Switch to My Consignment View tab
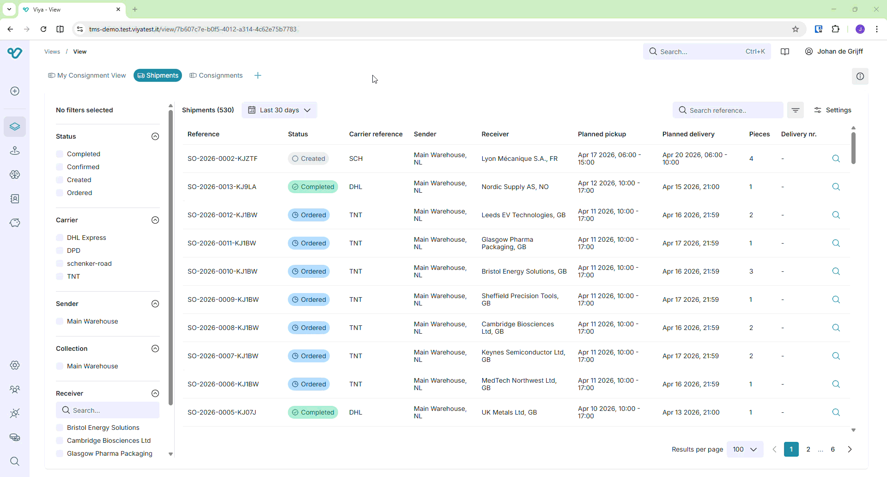The width and height of the screenshot is (887, 477). point(87,75)
